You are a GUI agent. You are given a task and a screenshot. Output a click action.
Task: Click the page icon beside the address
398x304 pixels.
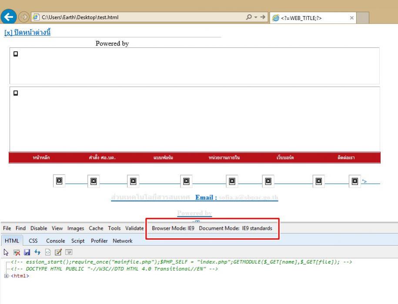click(36, 17)
